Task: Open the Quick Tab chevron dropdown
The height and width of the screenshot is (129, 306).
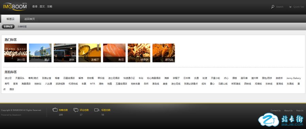Action: click(290, 7)
